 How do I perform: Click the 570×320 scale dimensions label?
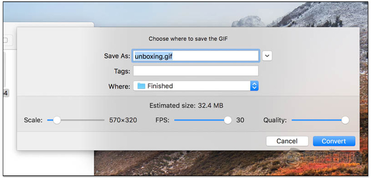point(123,121)
